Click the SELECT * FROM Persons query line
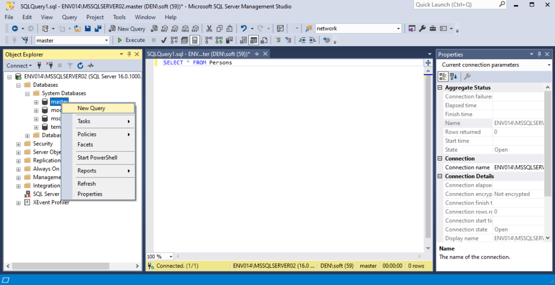This screenshot has height=285, width=555. point(197,63)
